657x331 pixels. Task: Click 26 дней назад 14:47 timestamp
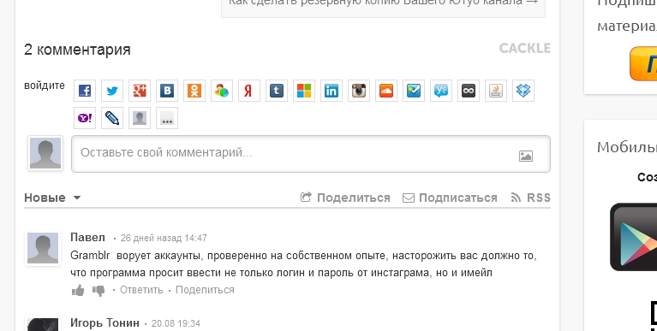pos(164,238)
